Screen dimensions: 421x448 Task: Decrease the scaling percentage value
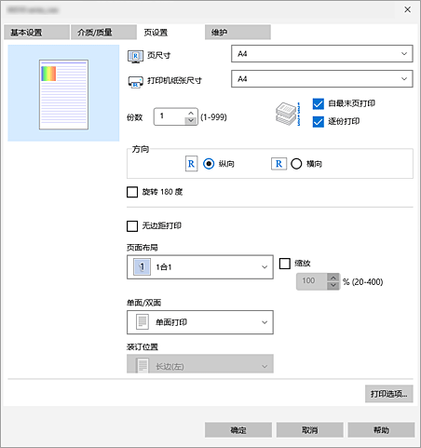coord(333,285)
